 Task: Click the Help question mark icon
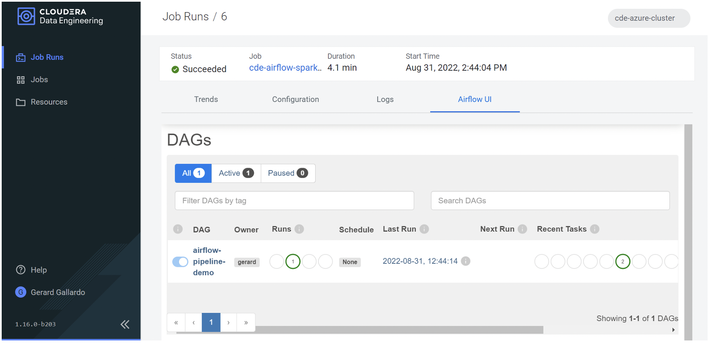(x=20, y=270)
